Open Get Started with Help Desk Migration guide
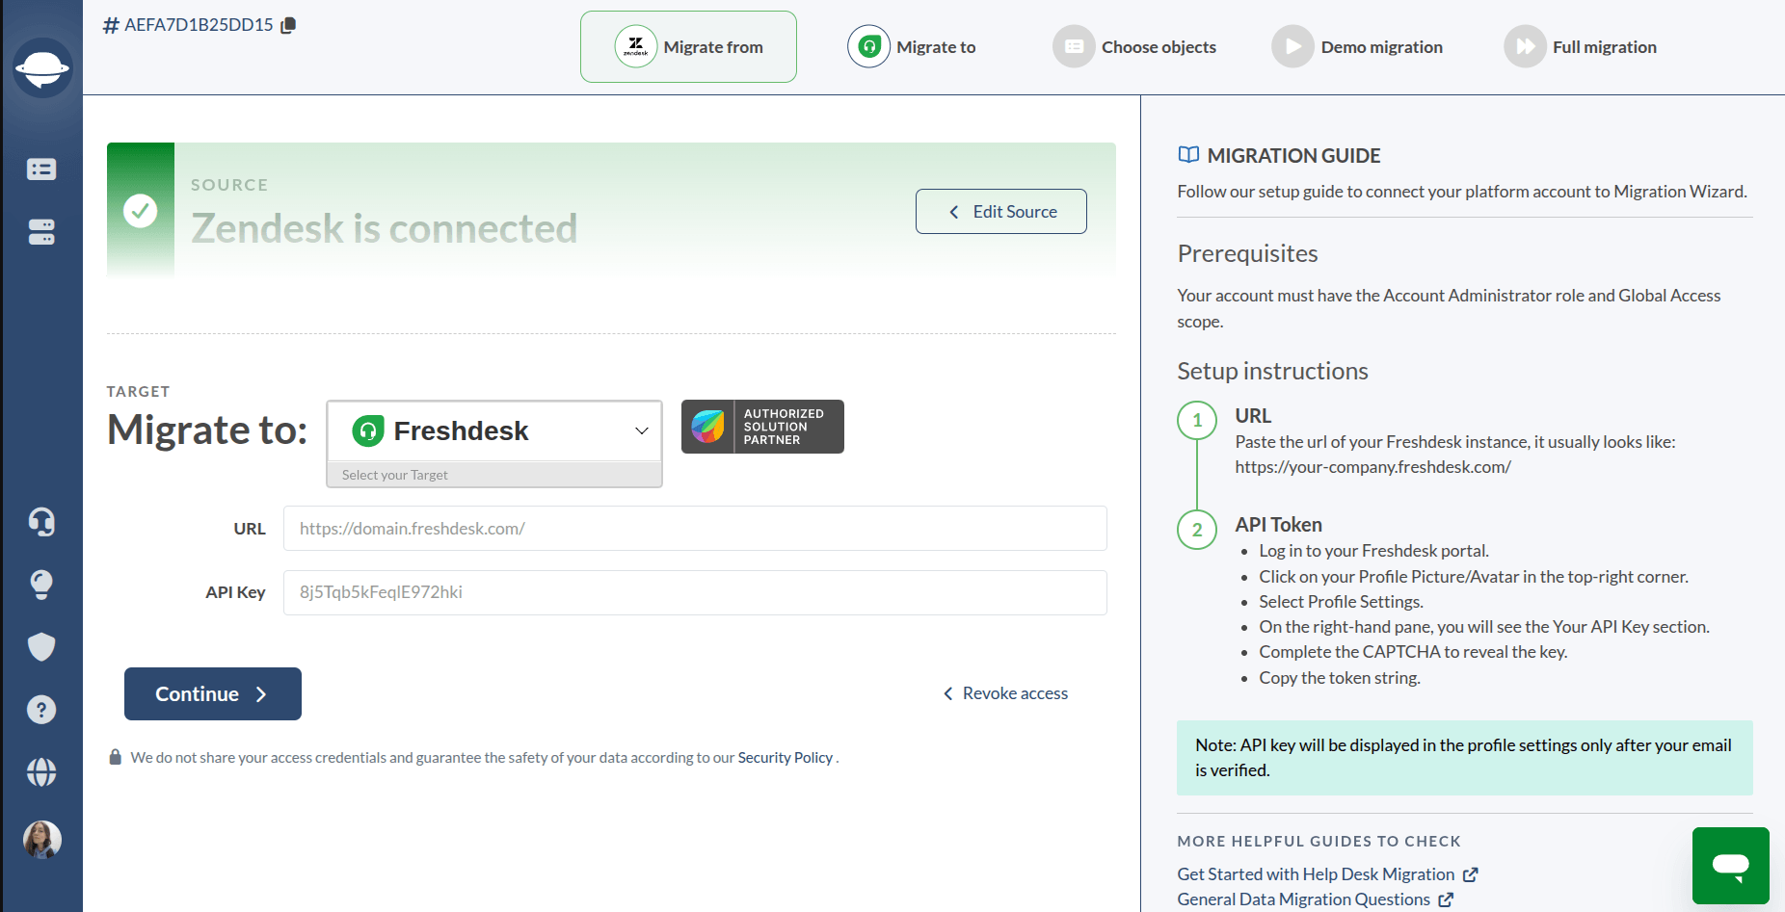This screenshot has height=912, width=1785. 1316,874
